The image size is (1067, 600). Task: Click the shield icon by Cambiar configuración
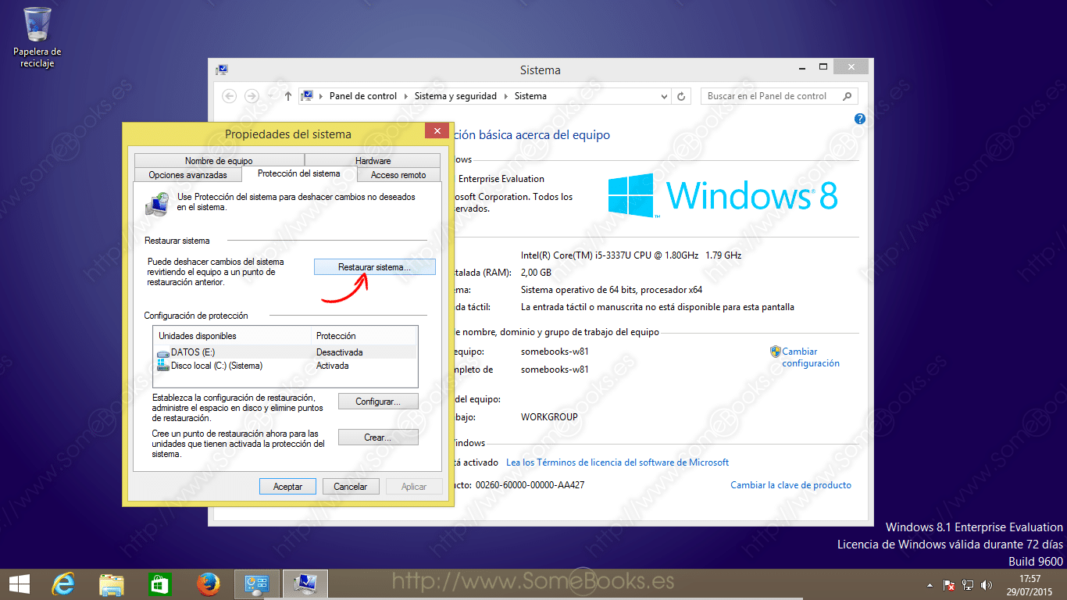[x=776, y=352]
